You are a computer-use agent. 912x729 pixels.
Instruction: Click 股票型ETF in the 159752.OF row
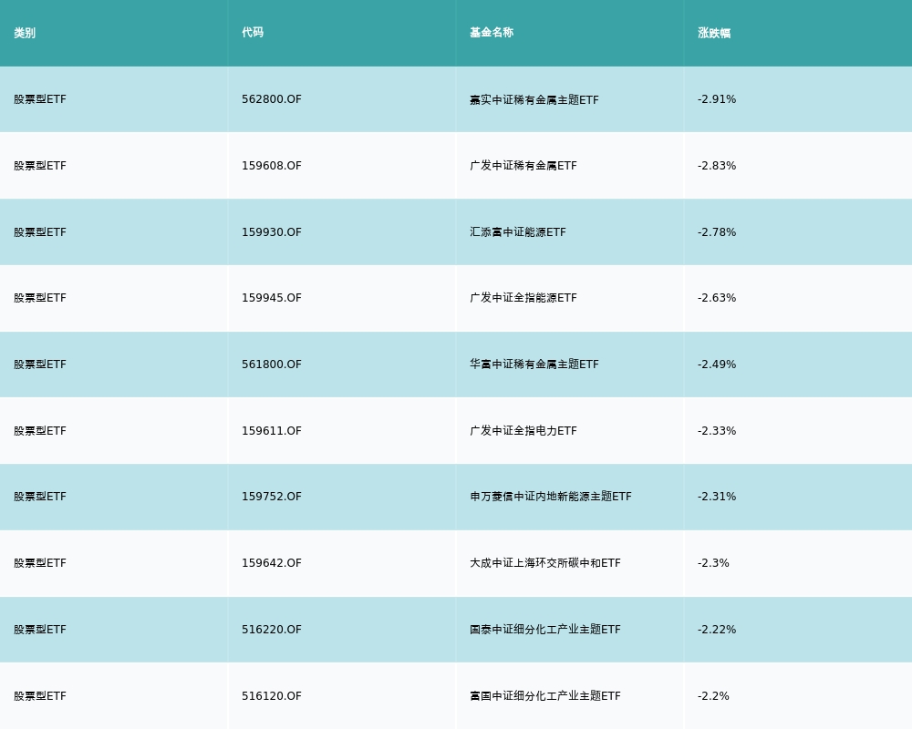[x=40, y=497]
